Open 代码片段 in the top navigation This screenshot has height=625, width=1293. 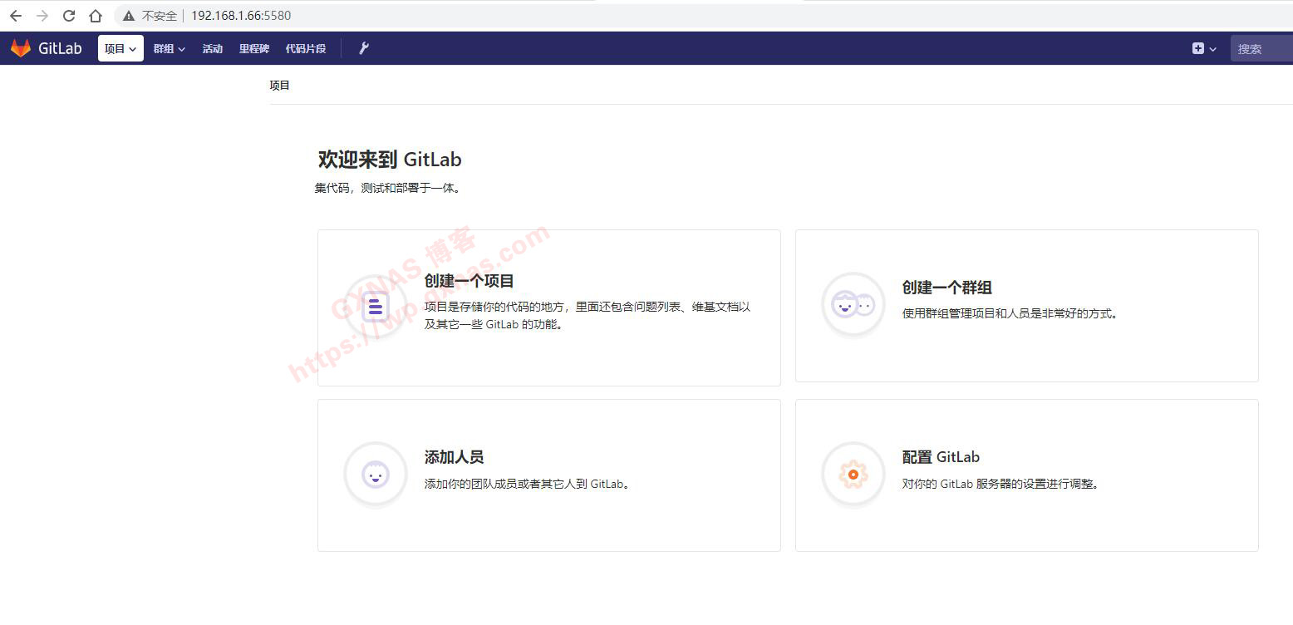click(306, 48)
